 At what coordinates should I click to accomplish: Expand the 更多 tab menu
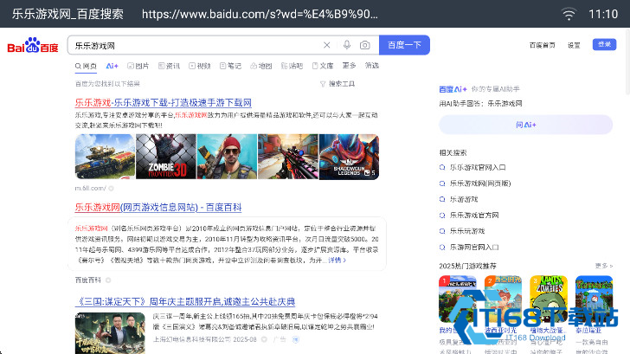pos(349,66)
